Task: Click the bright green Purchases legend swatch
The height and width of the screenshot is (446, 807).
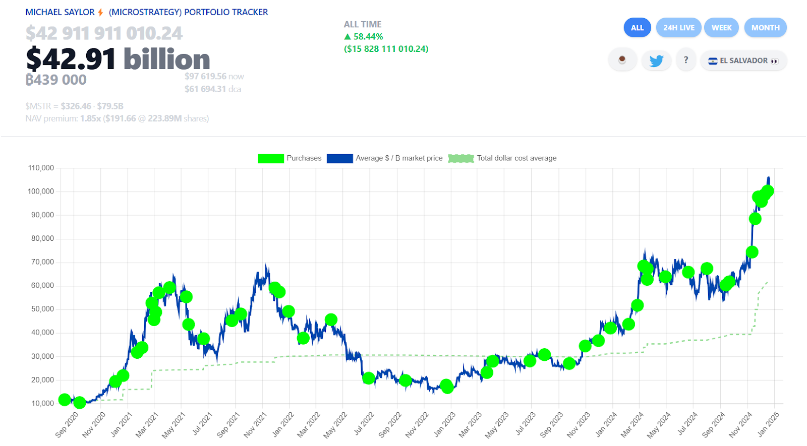Action: click(271, 158)
